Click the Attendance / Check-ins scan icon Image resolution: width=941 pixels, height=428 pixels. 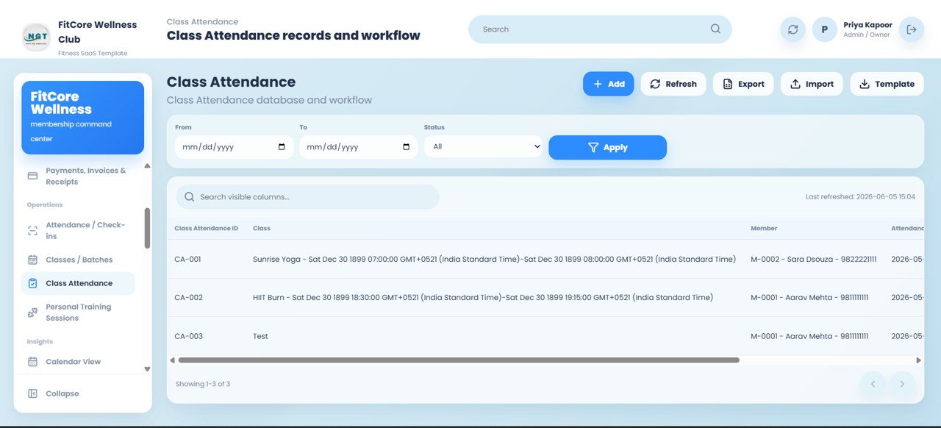coord(32,230)
